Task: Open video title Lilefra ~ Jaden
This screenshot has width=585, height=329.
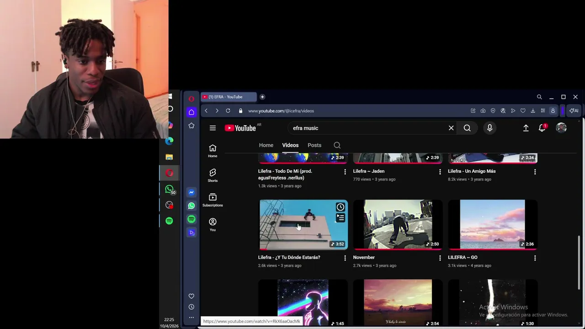Action: coord(369,171)
